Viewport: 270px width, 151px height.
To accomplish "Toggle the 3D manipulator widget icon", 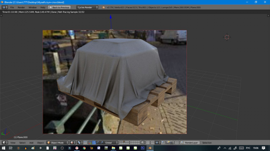I will click(90, 142).
